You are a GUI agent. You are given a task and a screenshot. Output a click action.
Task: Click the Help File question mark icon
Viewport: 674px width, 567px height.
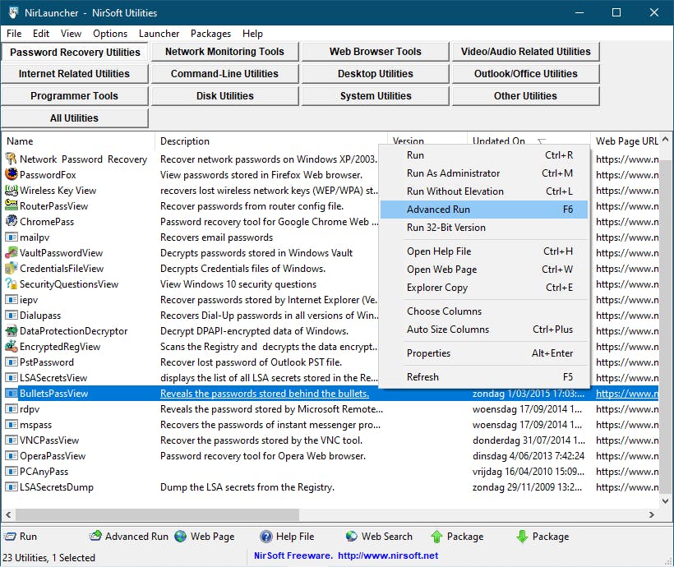[x=266, y=537]
